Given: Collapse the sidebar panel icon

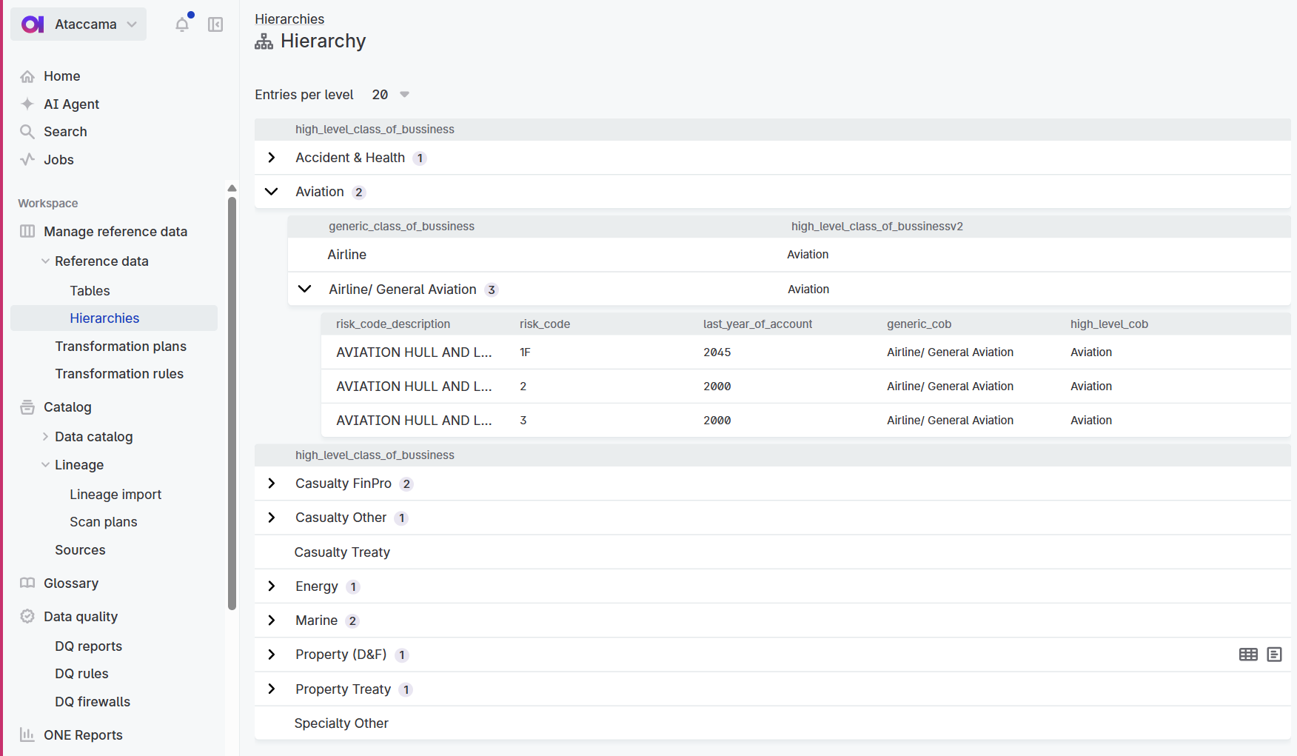Looking at the screenshot, I should [x=215, y=24].
